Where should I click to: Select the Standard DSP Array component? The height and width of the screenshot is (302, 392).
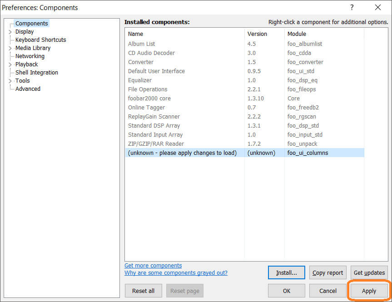coord(244,125)
